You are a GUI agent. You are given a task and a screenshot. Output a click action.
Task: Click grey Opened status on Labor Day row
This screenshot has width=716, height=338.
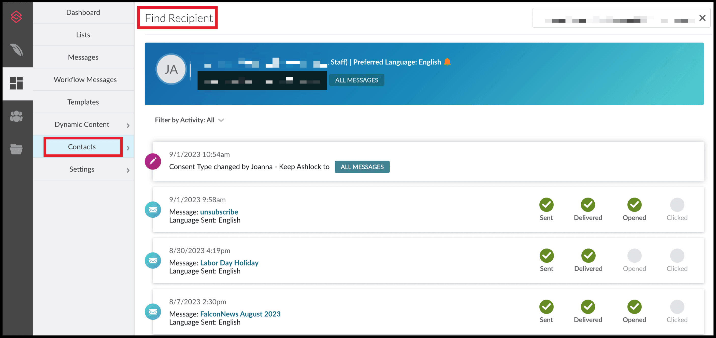[x=634, y=256]
